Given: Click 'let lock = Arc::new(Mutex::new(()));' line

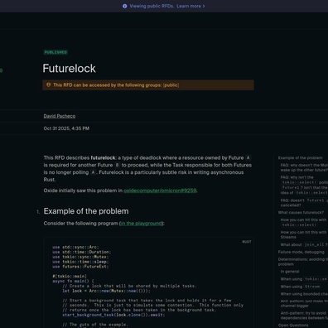Looking at the screenshot, I should coord(106,291).
